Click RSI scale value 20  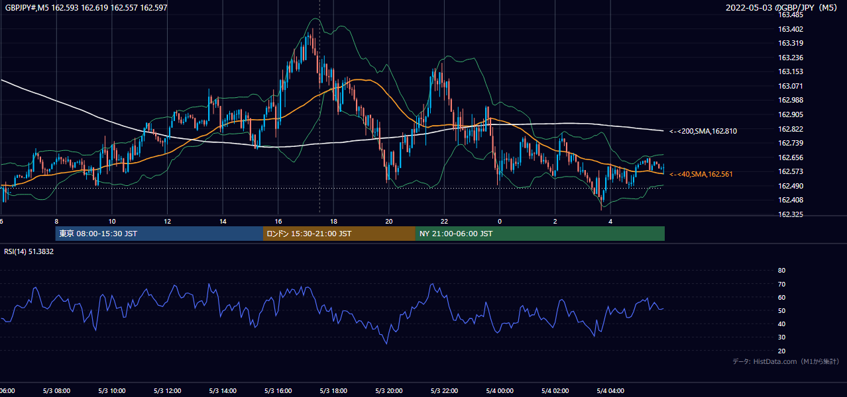[x=781, y=351]
